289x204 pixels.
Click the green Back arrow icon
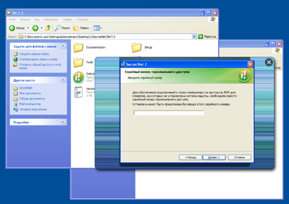(x=12, y=28)
